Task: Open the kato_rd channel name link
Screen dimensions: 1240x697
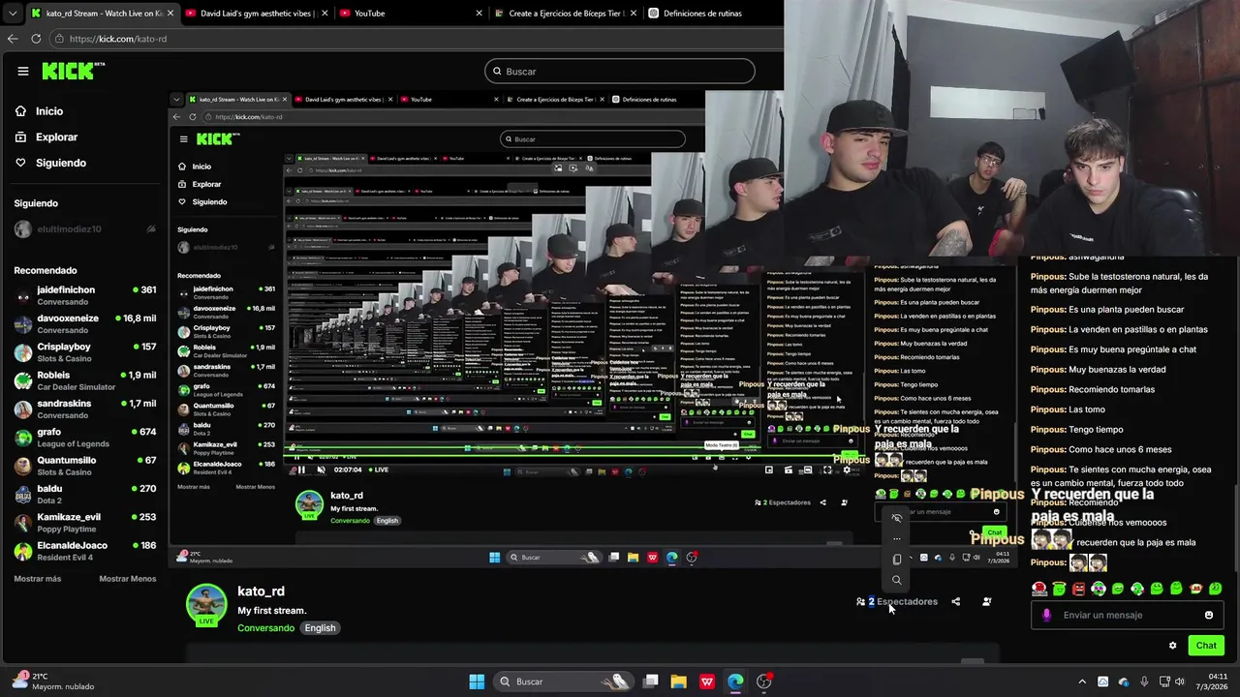Action: click(x=261, y=591)
